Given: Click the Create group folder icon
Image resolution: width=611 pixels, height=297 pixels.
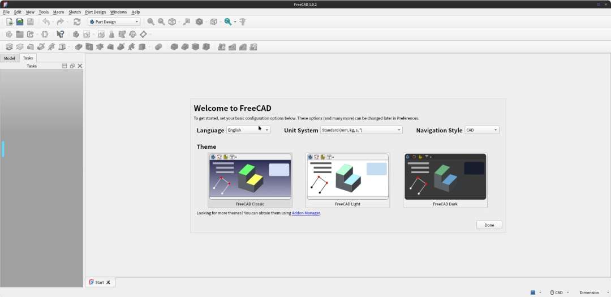Looking at the screenshot, I should point(20,35).
